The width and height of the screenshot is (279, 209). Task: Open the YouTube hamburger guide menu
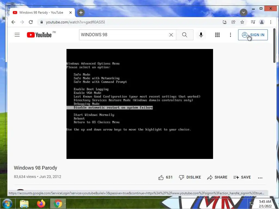point(17,35)
